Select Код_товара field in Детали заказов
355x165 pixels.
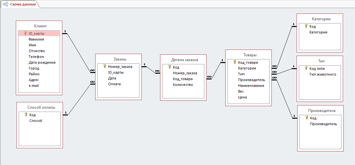[183, 79]
